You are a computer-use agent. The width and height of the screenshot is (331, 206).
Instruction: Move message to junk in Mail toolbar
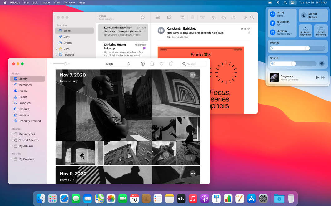point(202,17)
